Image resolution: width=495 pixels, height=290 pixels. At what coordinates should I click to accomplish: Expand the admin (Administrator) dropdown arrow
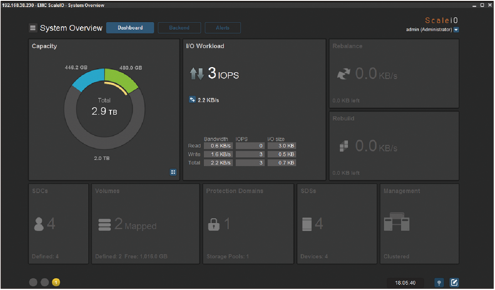456,30
